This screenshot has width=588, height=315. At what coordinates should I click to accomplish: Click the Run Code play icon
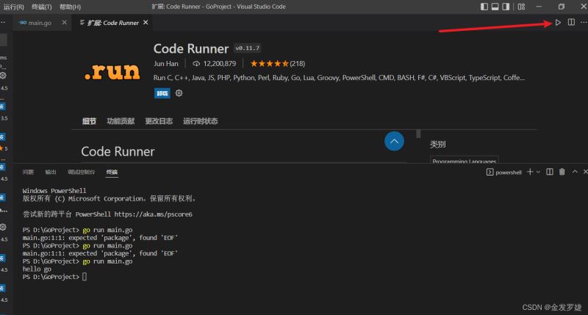(x=558, y=23)
